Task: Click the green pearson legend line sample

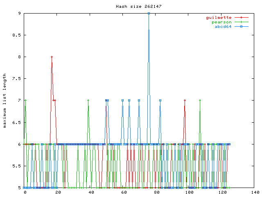Action: 241,22
